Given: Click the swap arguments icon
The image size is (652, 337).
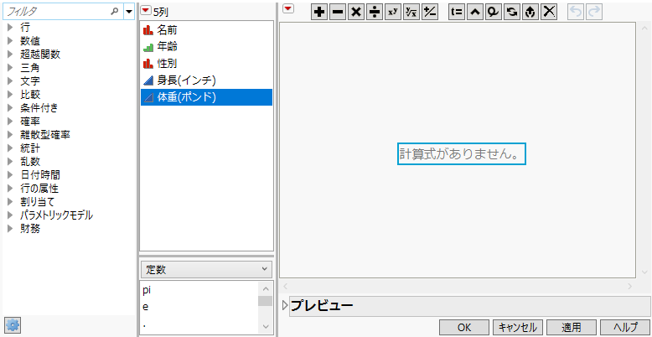Looking at the screenshot, I should (512, 13).
